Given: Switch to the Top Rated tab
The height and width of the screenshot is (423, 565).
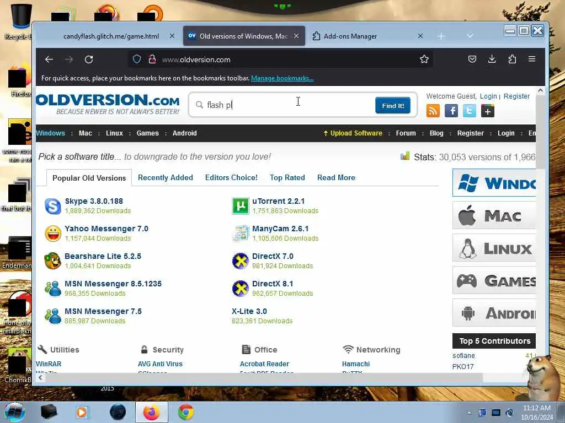Looking at the screenshot, I should coord(287,177).
